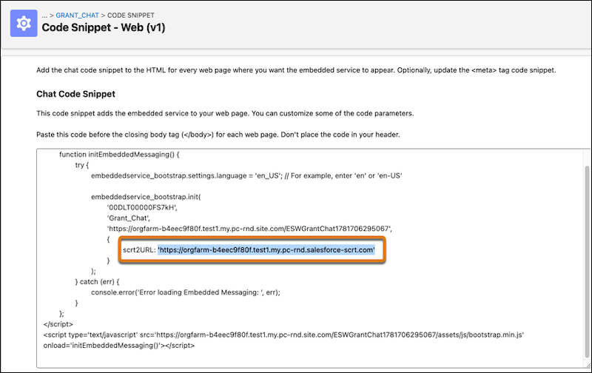Click the catch (err) line
The width and height of the screenshot is (592, 373).
click(97, 282)
